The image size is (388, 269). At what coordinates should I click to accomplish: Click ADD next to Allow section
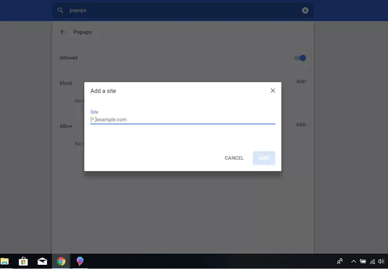301,125
